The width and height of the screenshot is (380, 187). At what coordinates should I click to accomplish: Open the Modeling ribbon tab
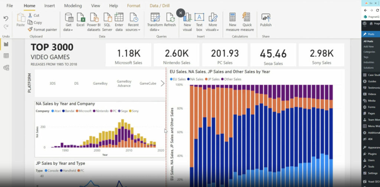coord(73,6)
